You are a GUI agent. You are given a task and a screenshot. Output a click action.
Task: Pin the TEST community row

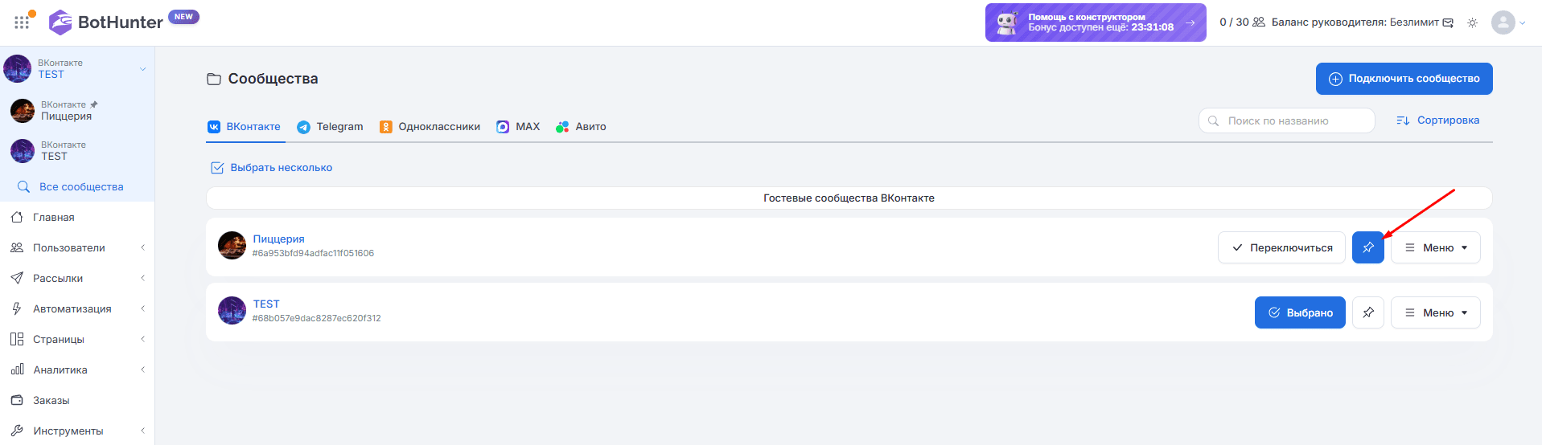pos(1368,312)
